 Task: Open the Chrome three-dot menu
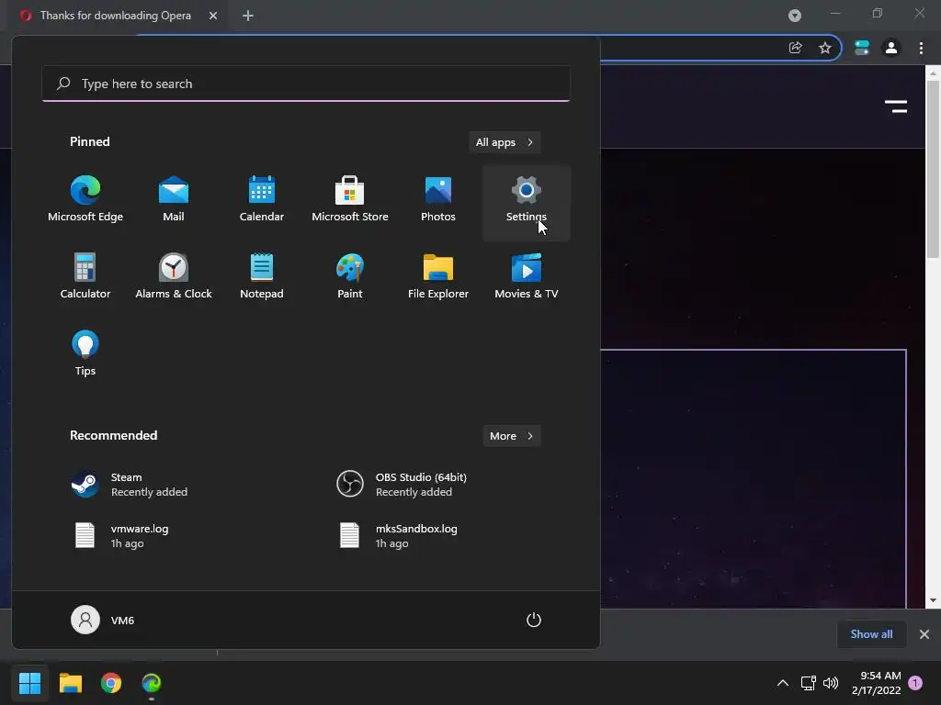pyautogui.click(x=921, y=48)
